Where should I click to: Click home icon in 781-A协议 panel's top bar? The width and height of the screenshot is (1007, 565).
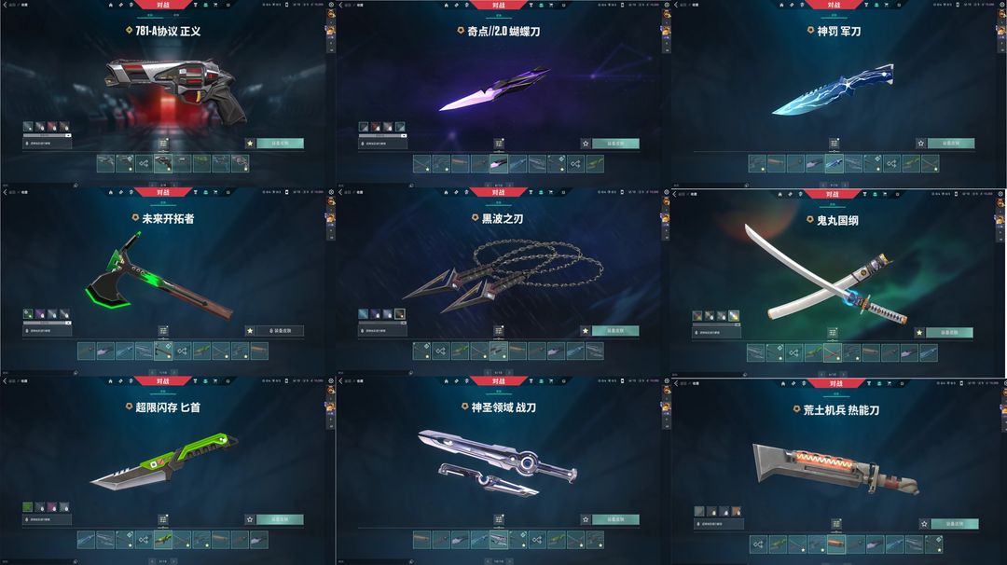coord(110,5)
